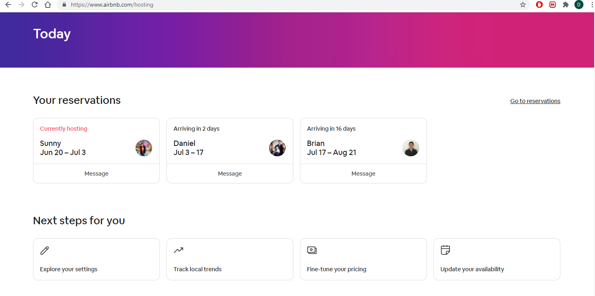Open Daniel's Jul 3 – 17 reservation card
Image resolution: width=595 pixels, height=296 pixels.
214,144
